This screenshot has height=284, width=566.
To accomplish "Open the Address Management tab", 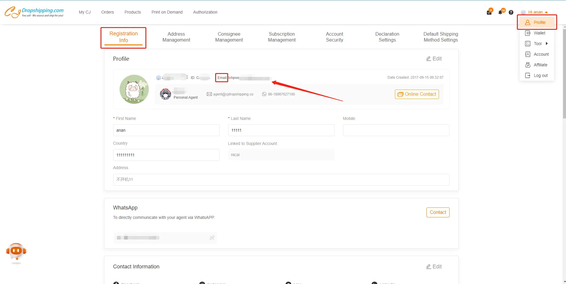I will (176, 37).
